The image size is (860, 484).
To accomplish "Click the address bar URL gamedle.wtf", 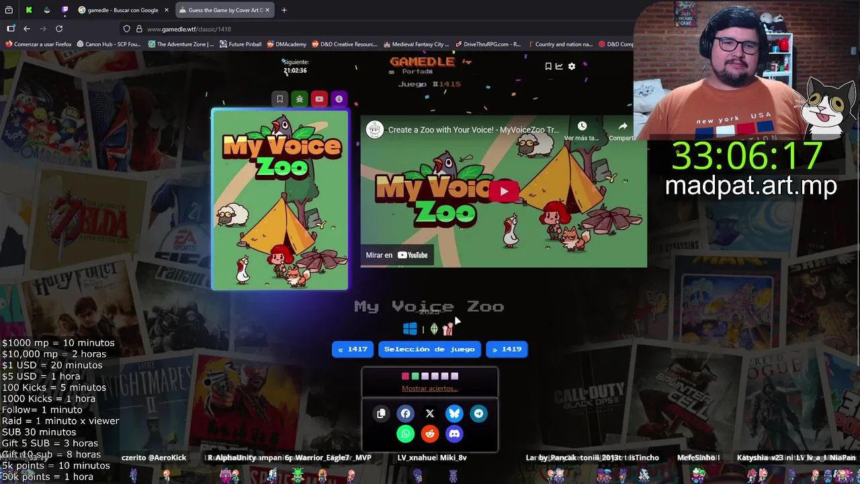I will [x=189, y=30].
